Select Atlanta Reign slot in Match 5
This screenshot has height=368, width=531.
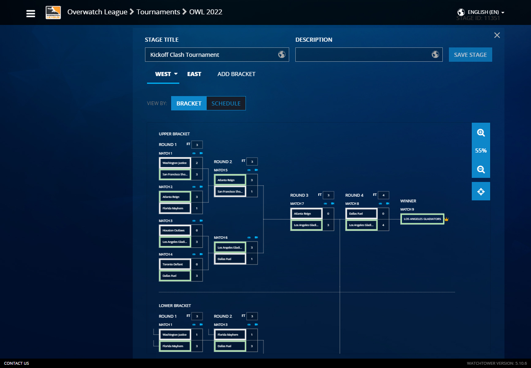[230, 180]
